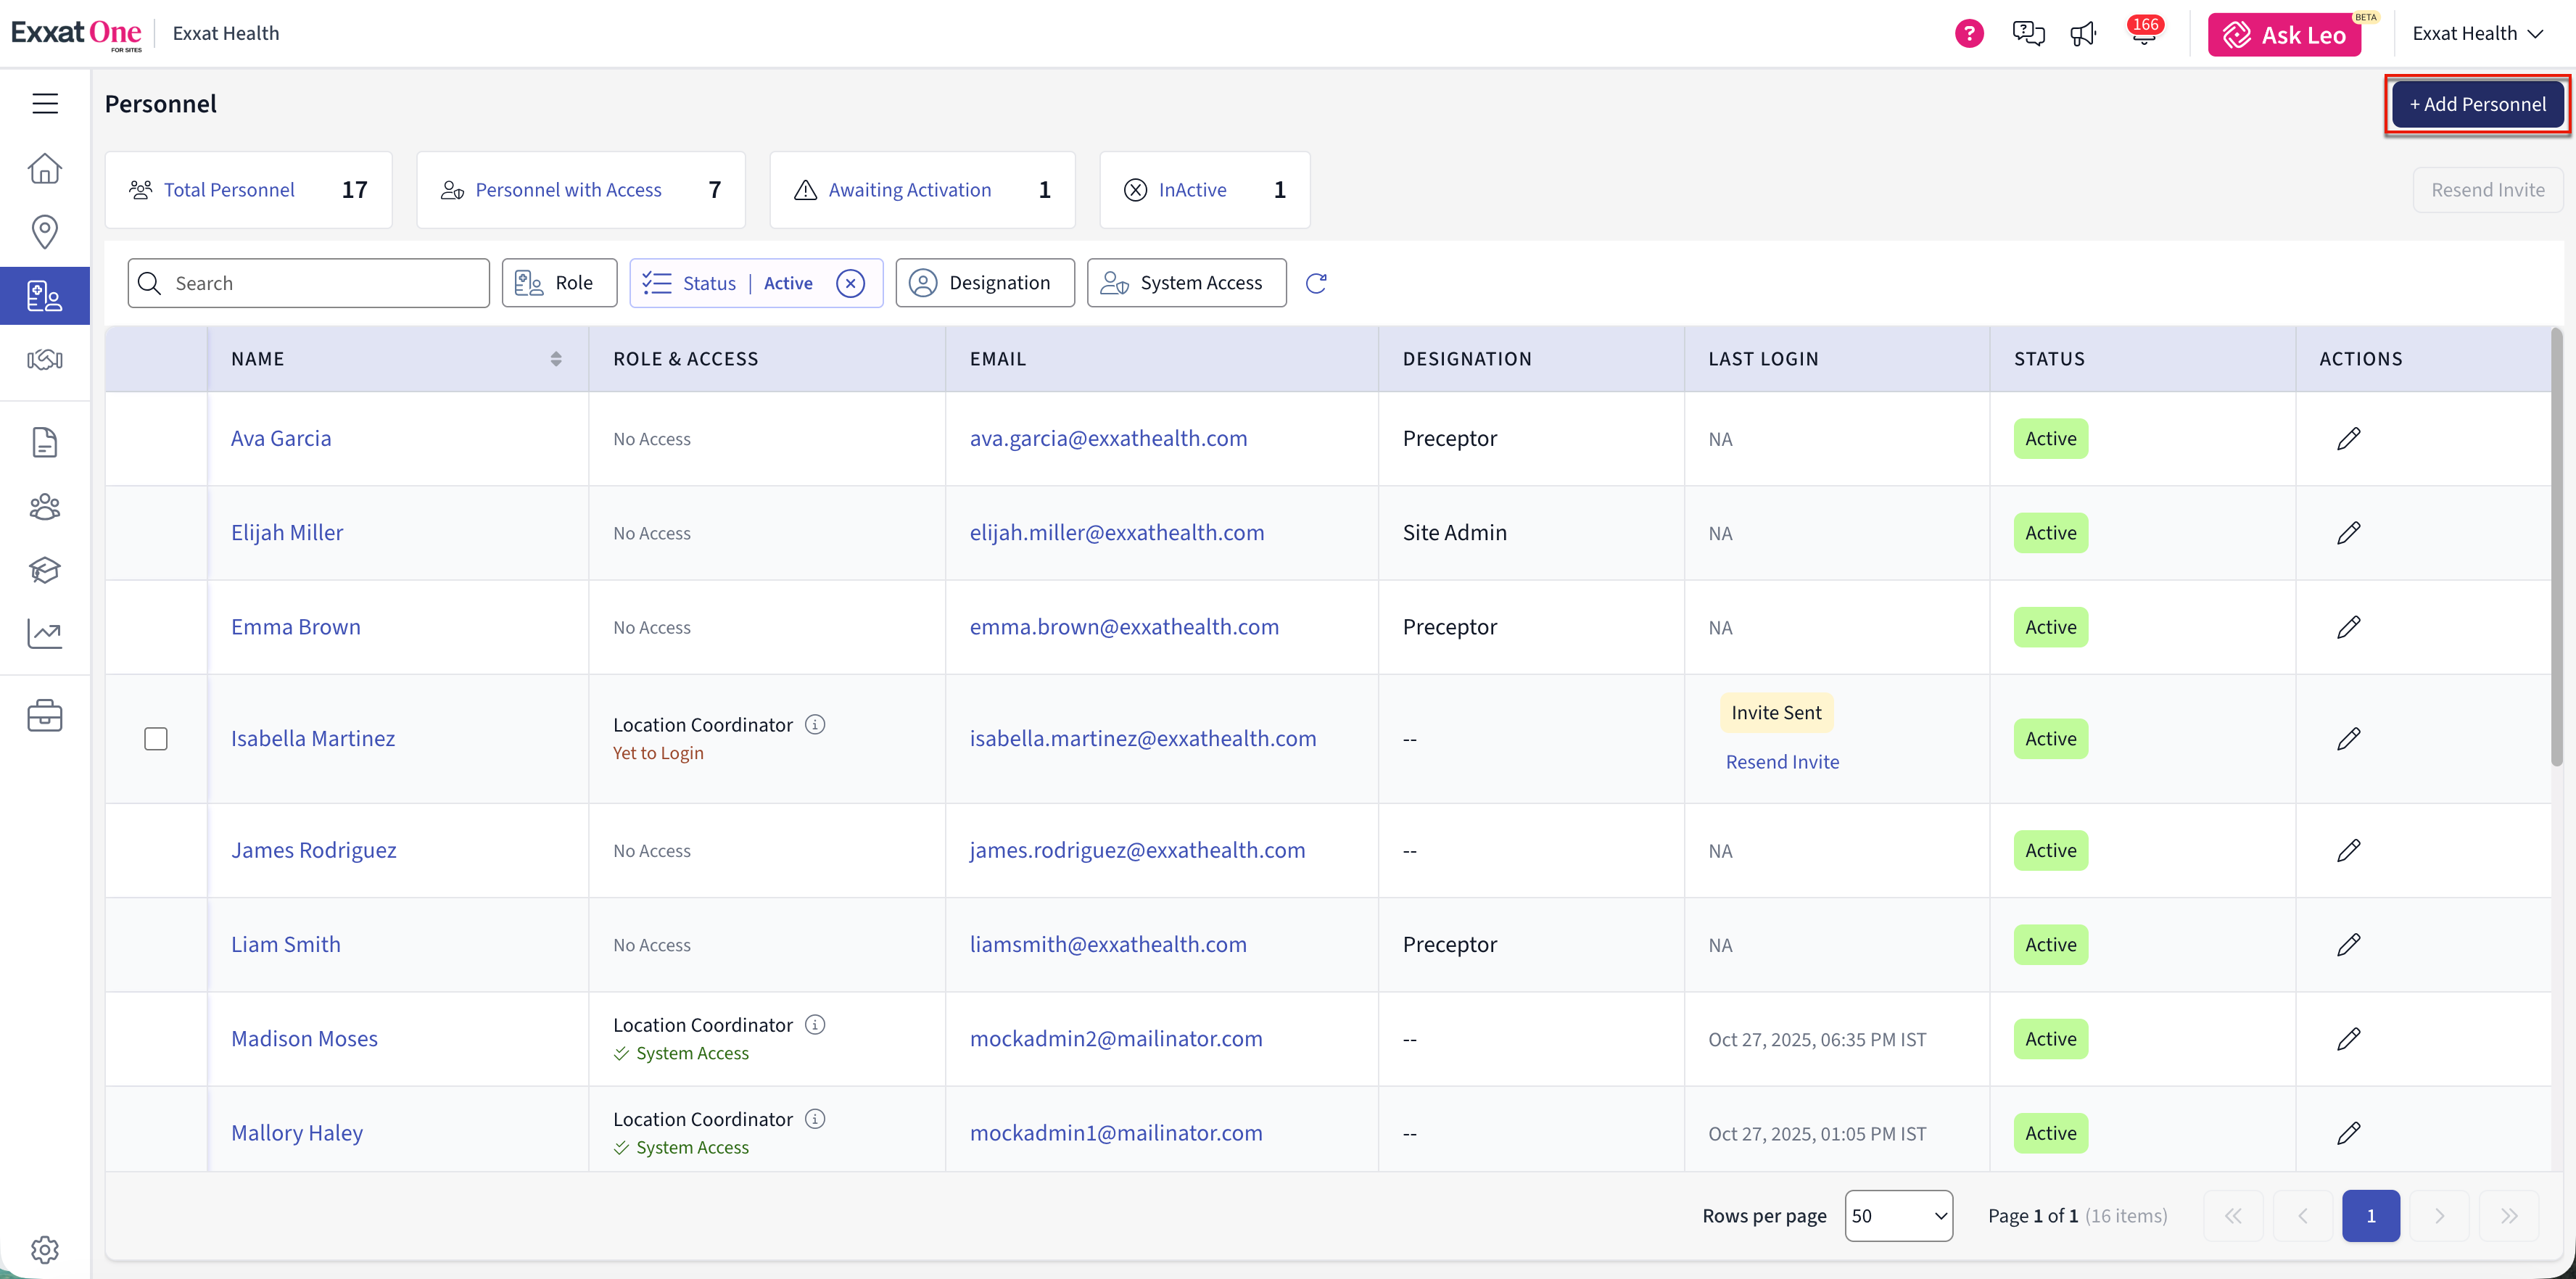Open Mallory Haley's profile link

[297, 1133]
